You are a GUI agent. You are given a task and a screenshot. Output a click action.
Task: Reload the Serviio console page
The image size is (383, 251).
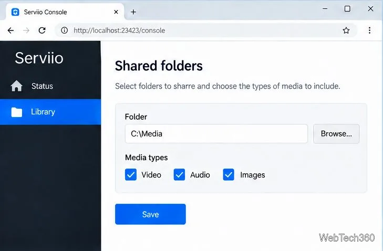[x=42, y=30]
